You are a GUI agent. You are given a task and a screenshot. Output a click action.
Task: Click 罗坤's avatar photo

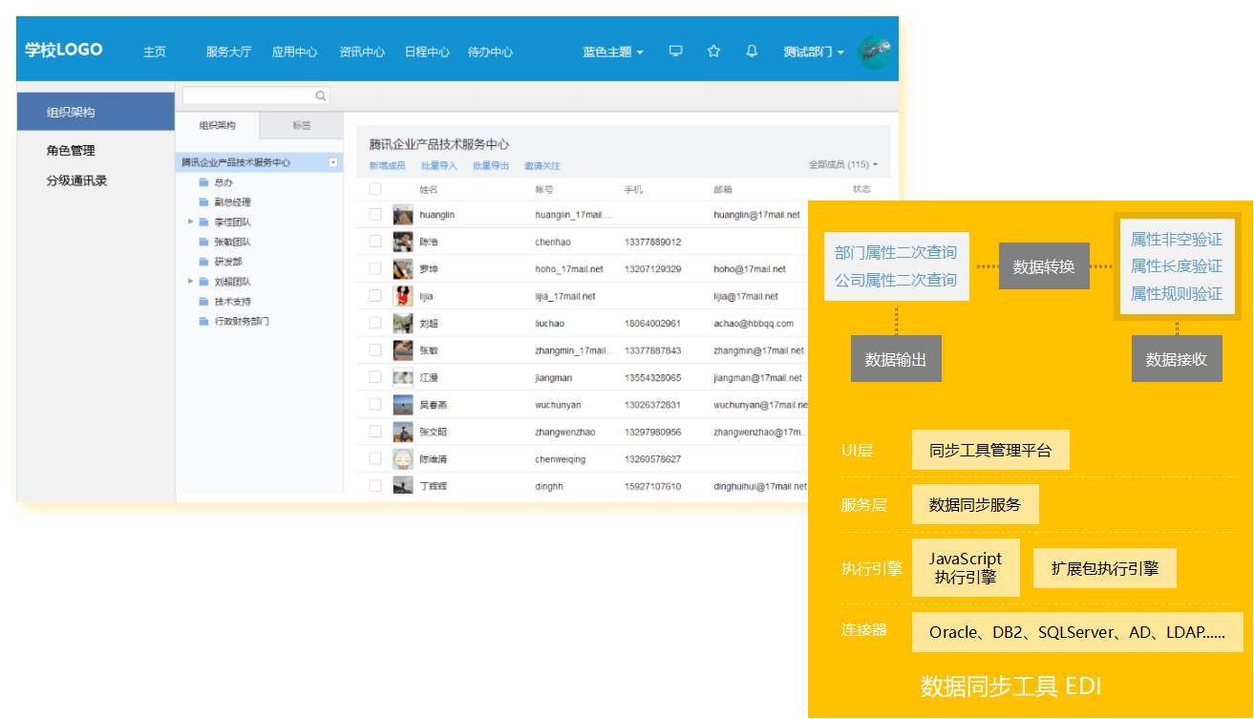tap(403, 269)
